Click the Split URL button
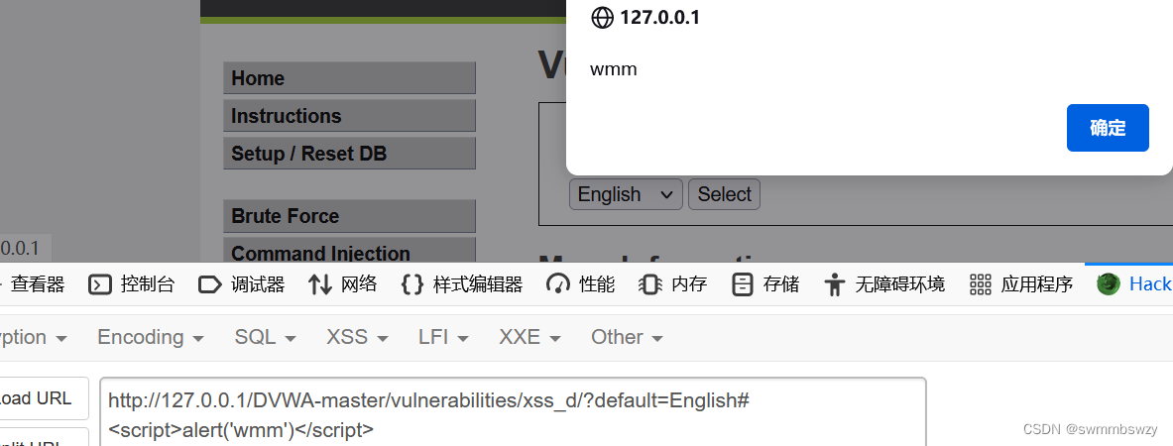1173x446 pixels. (44, 438)
